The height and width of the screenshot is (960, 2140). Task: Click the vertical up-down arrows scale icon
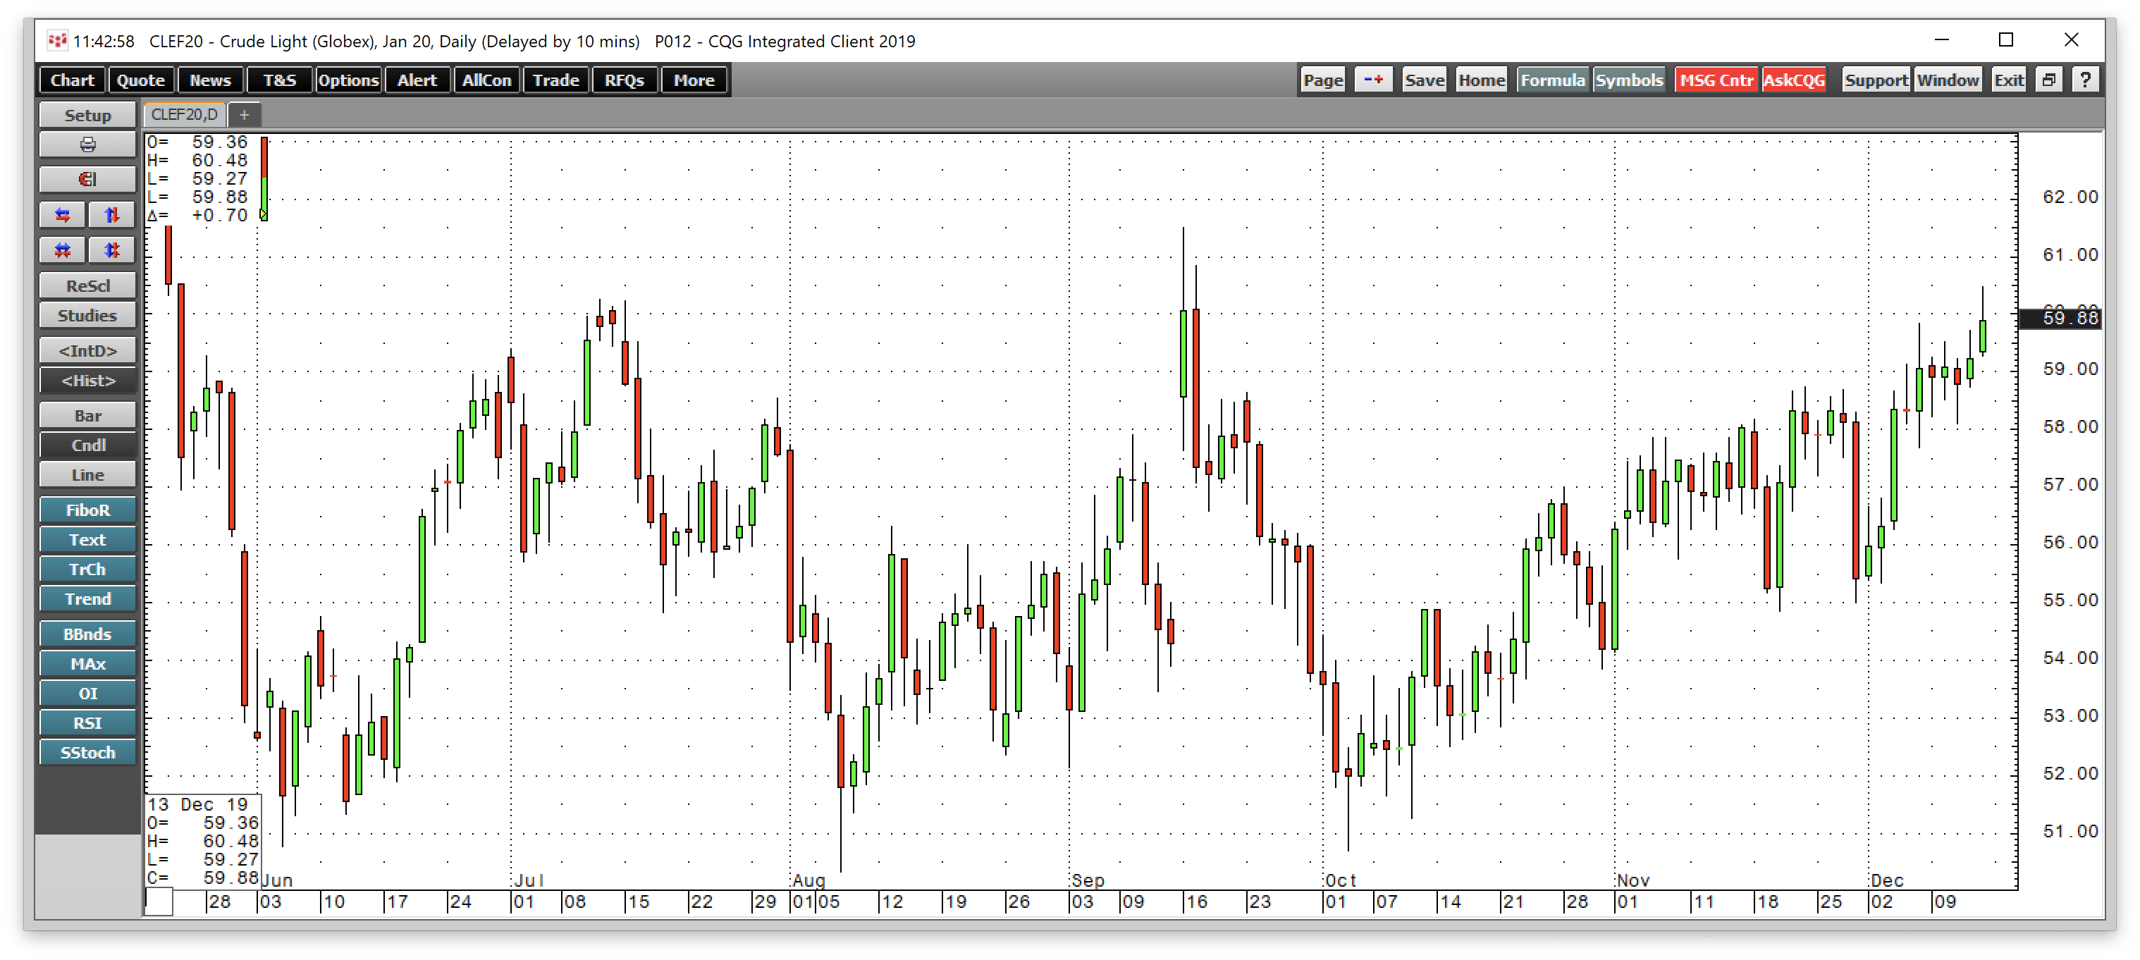tap(112, 215)
